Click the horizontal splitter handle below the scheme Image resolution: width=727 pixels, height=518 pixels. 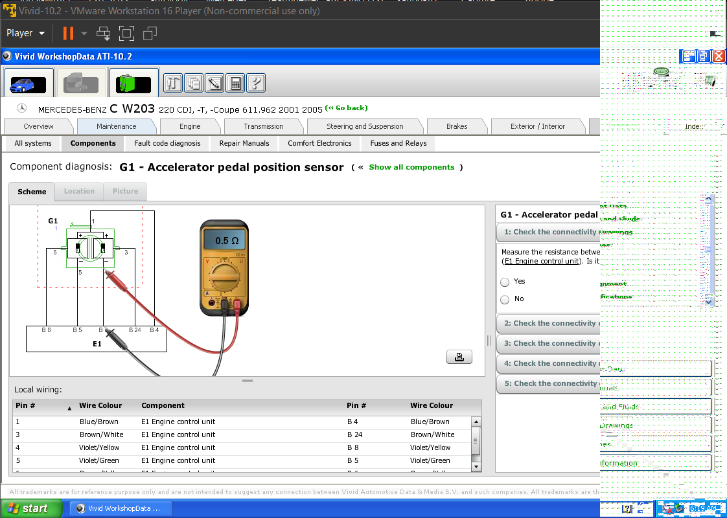tap(248, 380)
